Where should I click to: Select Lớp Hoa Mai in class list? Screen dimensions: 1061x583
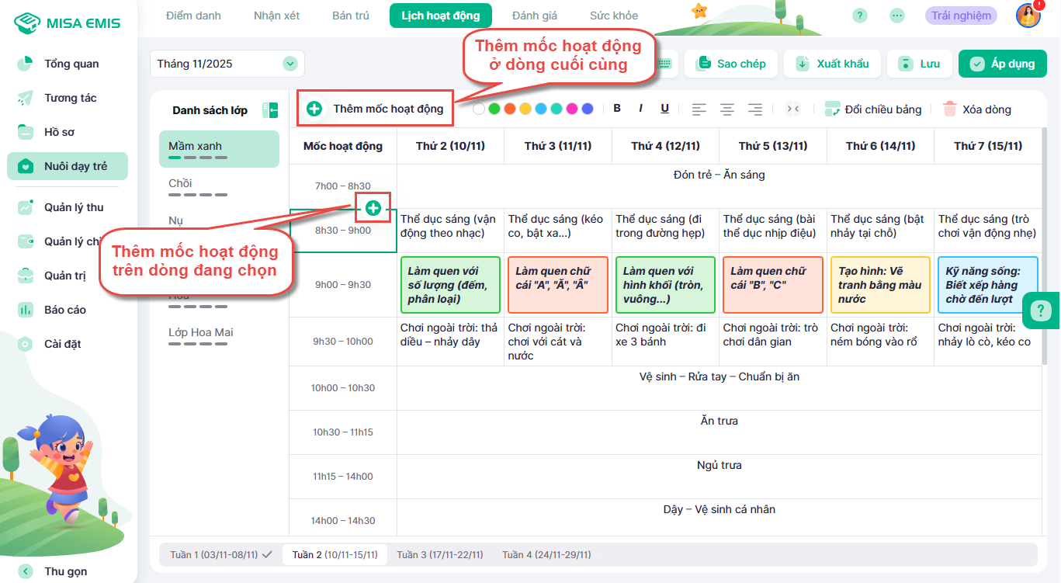coord(201,333)
